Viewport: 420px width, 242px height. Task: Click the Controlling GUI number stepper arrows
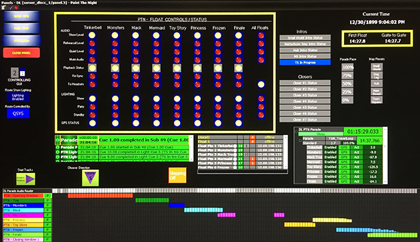(22, 73)
